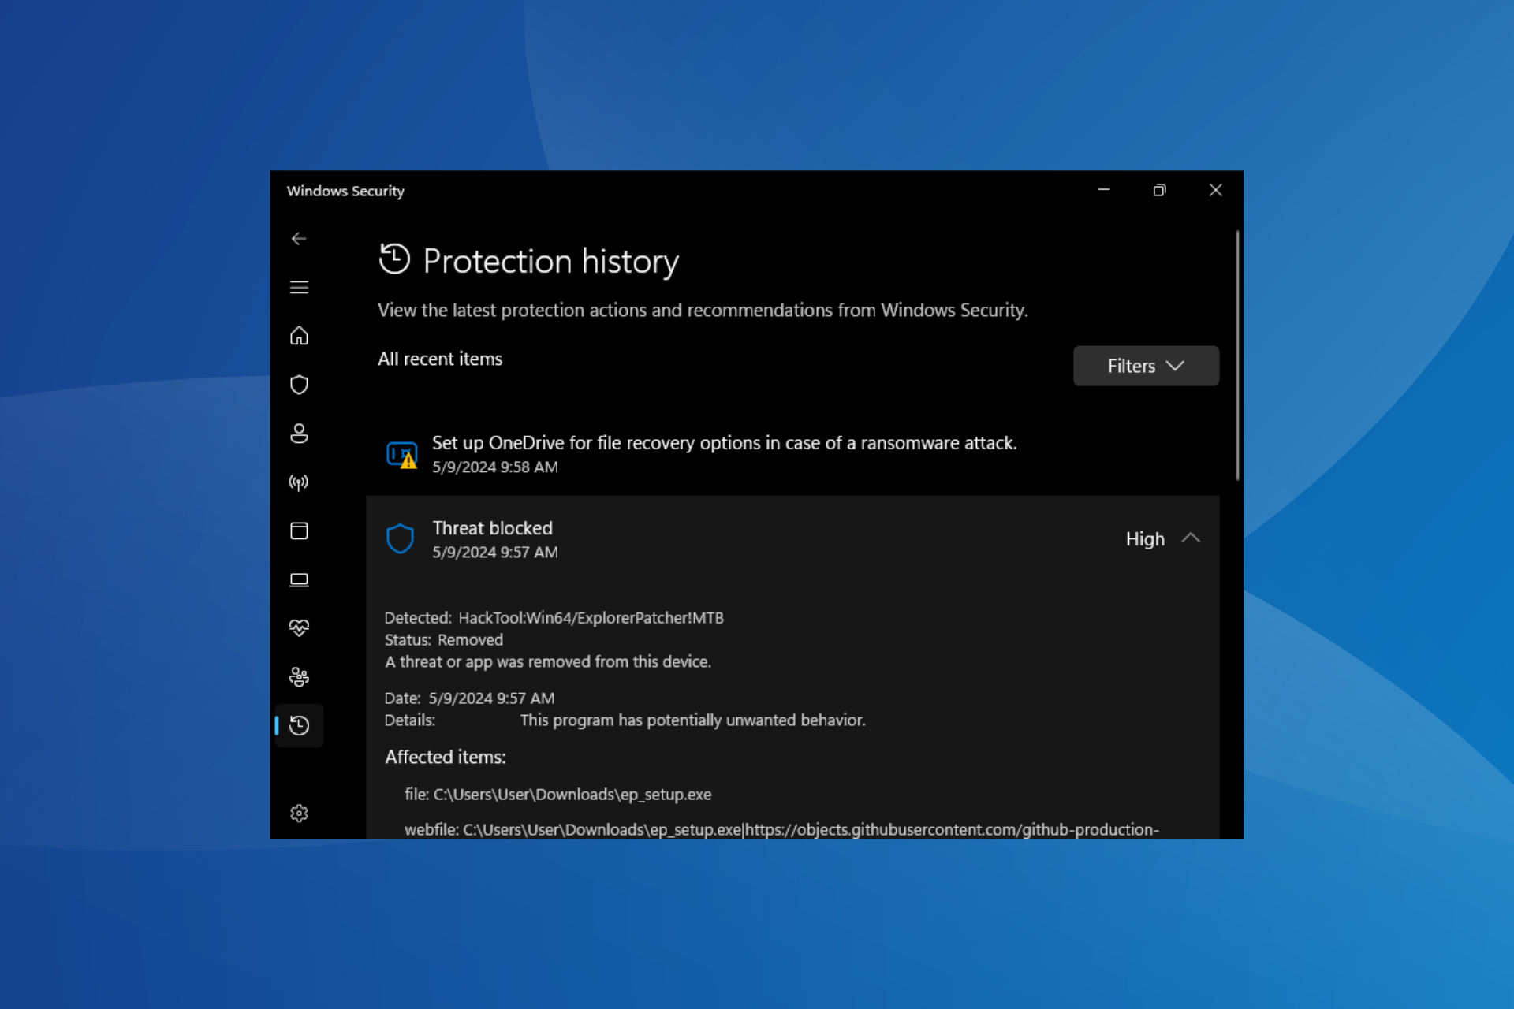Image resolution: width=1514 pixels, height=1009 pixels.
Task: Click the High severity label
Action: click(x=1145, y=539)
